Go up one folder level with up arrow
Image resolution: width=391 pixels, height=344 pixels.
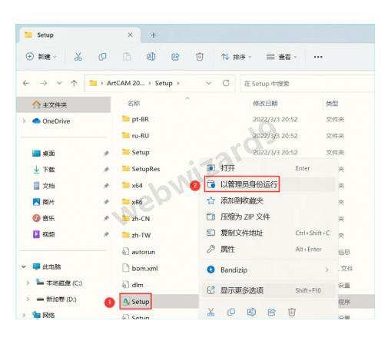pyautogui.click(x=74, y=83)
